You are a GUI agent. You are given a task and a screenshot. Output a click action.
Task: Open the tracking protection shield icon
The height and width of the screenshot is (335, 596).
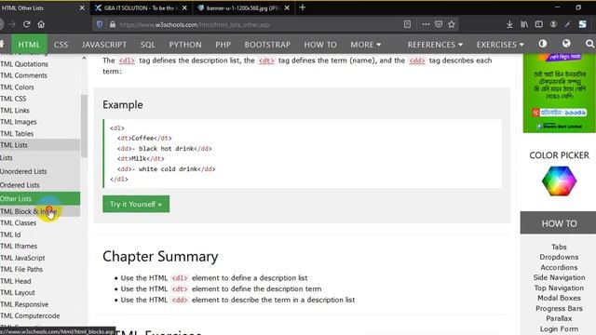(100, 24)
